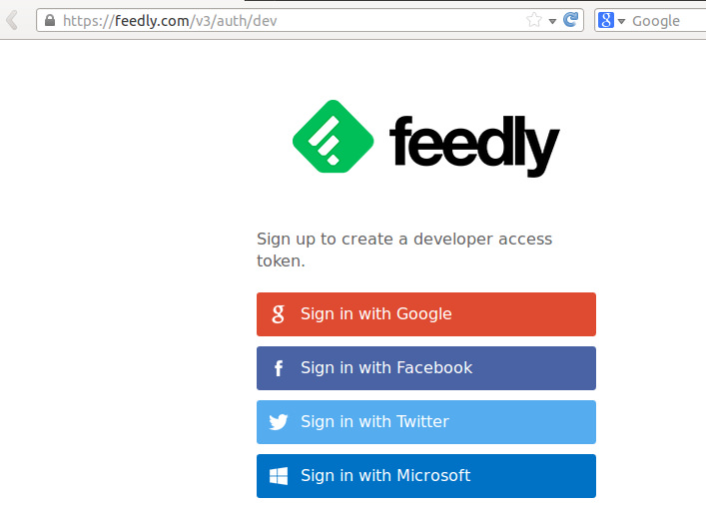This screenshot has width=706, height=511.
Task: Click the green feedly logo icon
Action: tap(333, 138)
